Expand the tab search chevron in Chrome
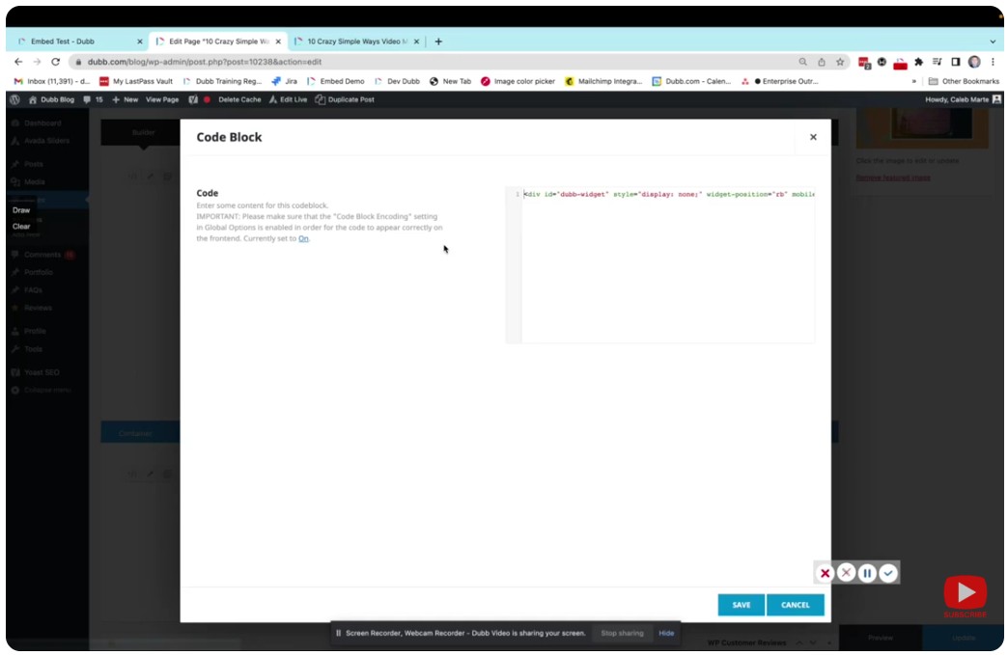The image size is (1008, 655). [x=993, y=41]
